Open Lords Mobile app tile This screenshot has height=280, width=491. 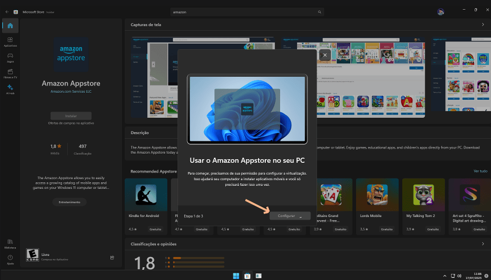click(x=377, y=206)
